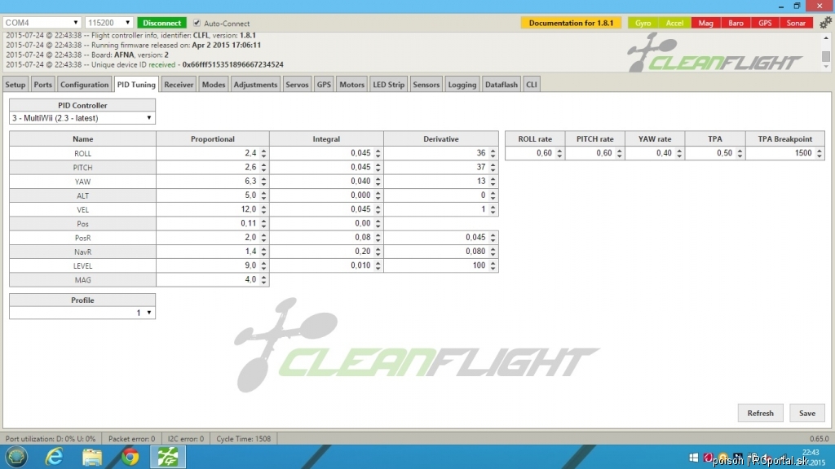
Task: Open the Motors tab
Action: pyautogui.click(x=352, y=85)
